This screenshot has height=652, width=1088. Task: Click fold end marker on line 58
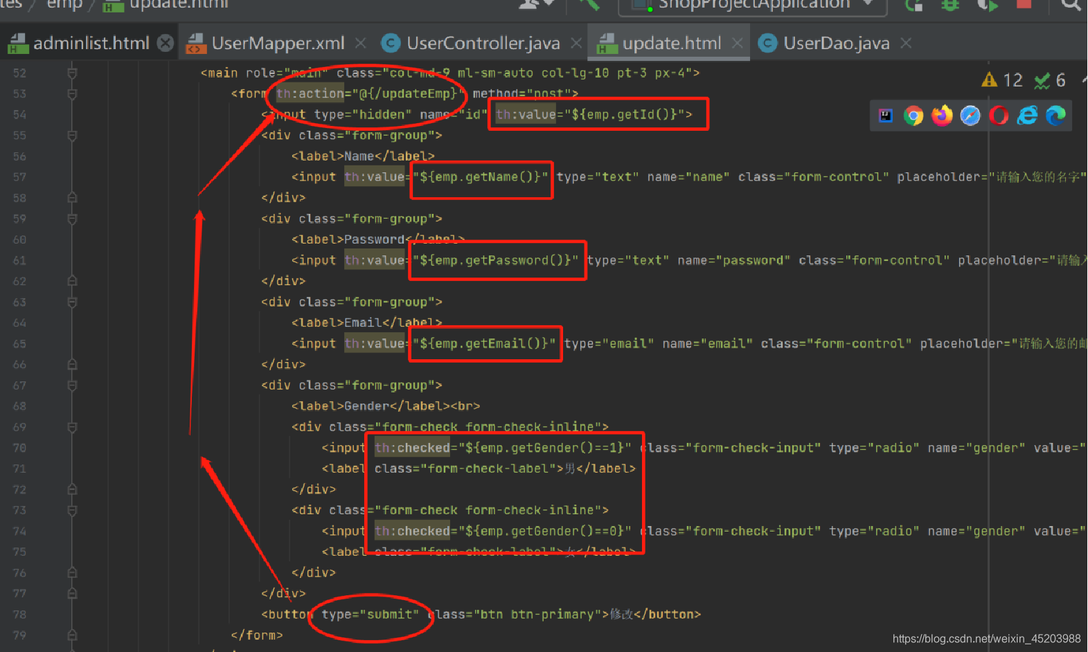[x=72, y=198]
